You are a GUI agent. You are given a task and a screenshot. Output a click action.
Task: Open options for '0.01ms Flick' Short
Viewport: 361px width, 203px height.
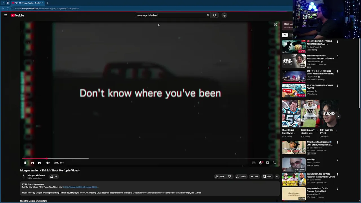coord(336,131)
